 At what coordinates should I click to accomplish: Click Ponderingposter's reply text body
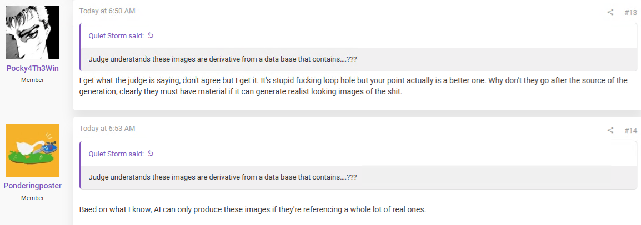coord(253,211)
